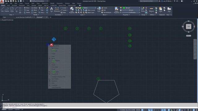
Task: Open the WCS dropdown below ViewCube
Action: click(x=188, y=36)
